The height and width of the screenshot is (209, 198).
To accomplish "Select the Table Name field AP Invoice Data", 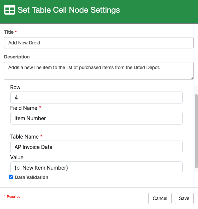I will 96,147.
